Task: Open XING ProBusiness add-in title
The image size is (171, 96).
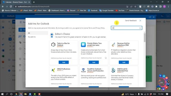Action: point(64,69)
